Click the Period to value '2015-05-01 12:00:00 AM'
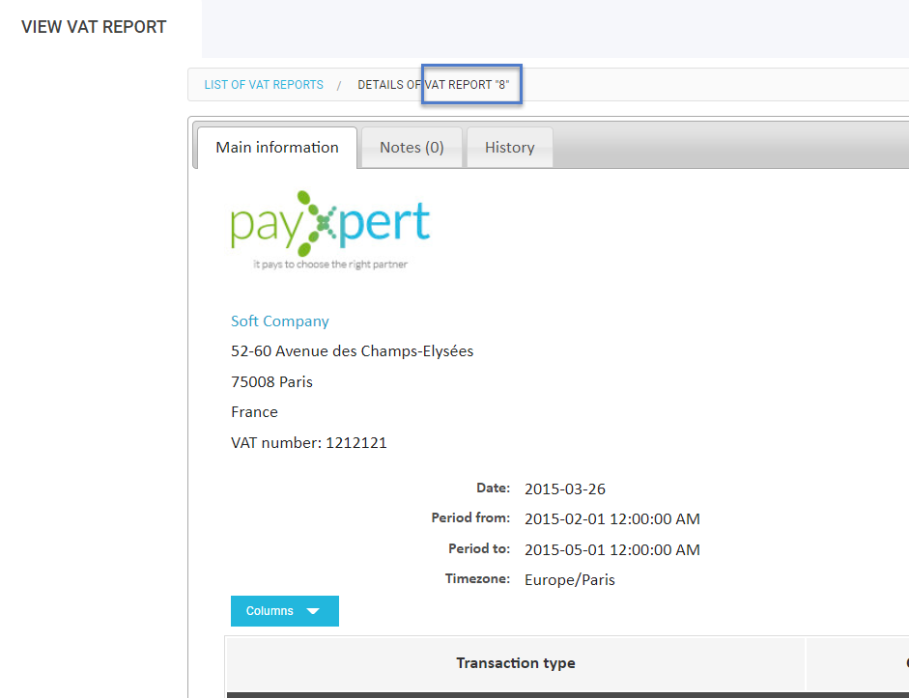The width and height of the screenshot is (909, 698). point(612,549)
